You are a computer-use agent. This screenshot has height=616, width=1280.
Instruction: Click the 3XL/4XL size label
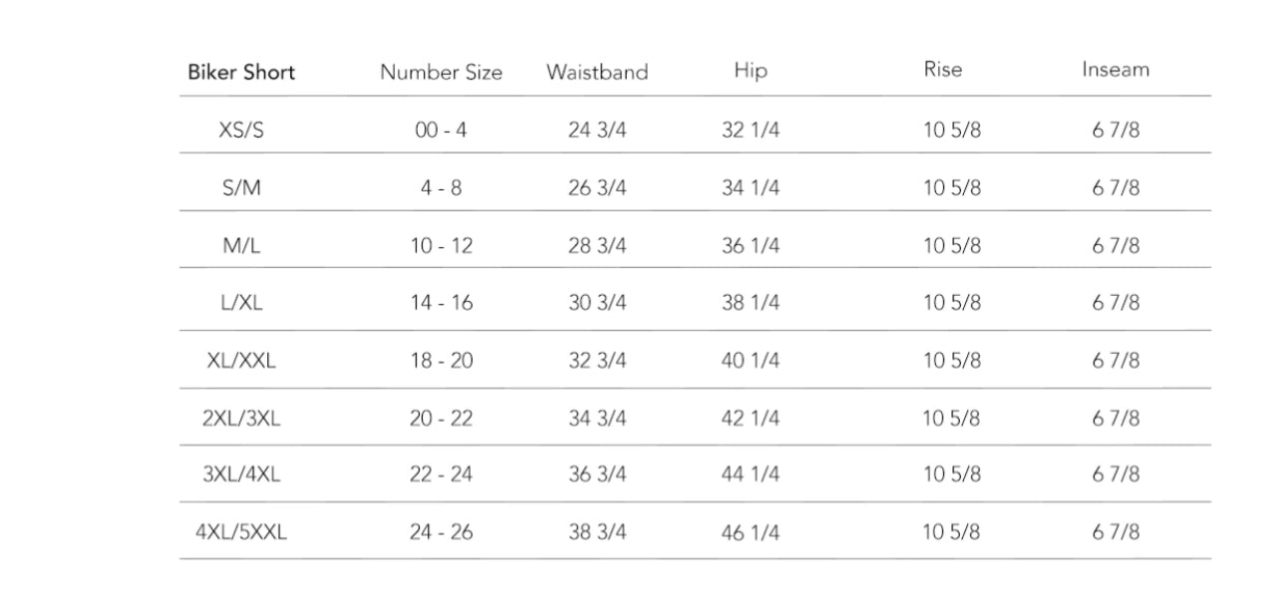[x=241, y=474]
